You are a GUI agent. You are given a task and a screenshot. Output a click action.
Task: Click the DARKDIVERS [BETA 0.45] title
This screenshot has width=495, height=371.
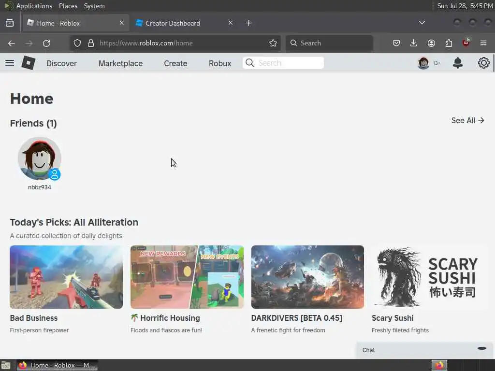click(x=297, y=318)
